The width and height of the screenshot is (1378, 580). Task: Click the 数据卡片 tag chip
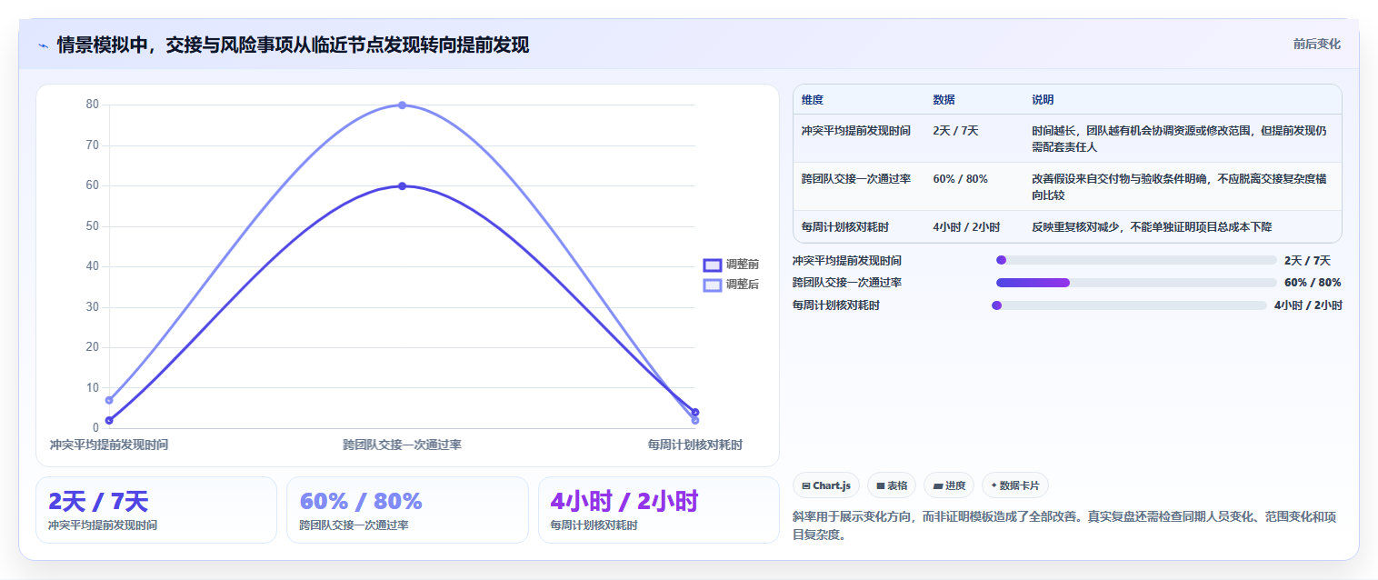(1014, 485)
